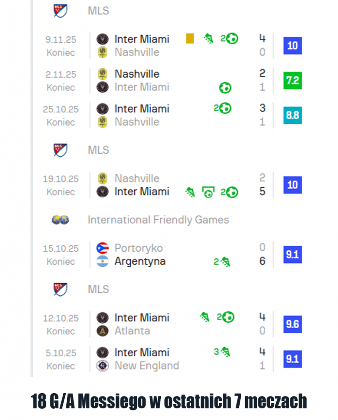Click the International Friendly Games globe icon
Screen dimensions: 338x420
60,220
